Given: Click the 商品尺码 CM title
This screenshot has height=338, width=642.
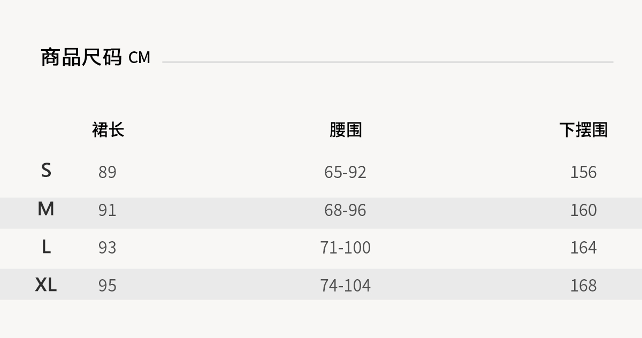Looking at the screenshot, I should pyautogui.click(x=96, y=57).
